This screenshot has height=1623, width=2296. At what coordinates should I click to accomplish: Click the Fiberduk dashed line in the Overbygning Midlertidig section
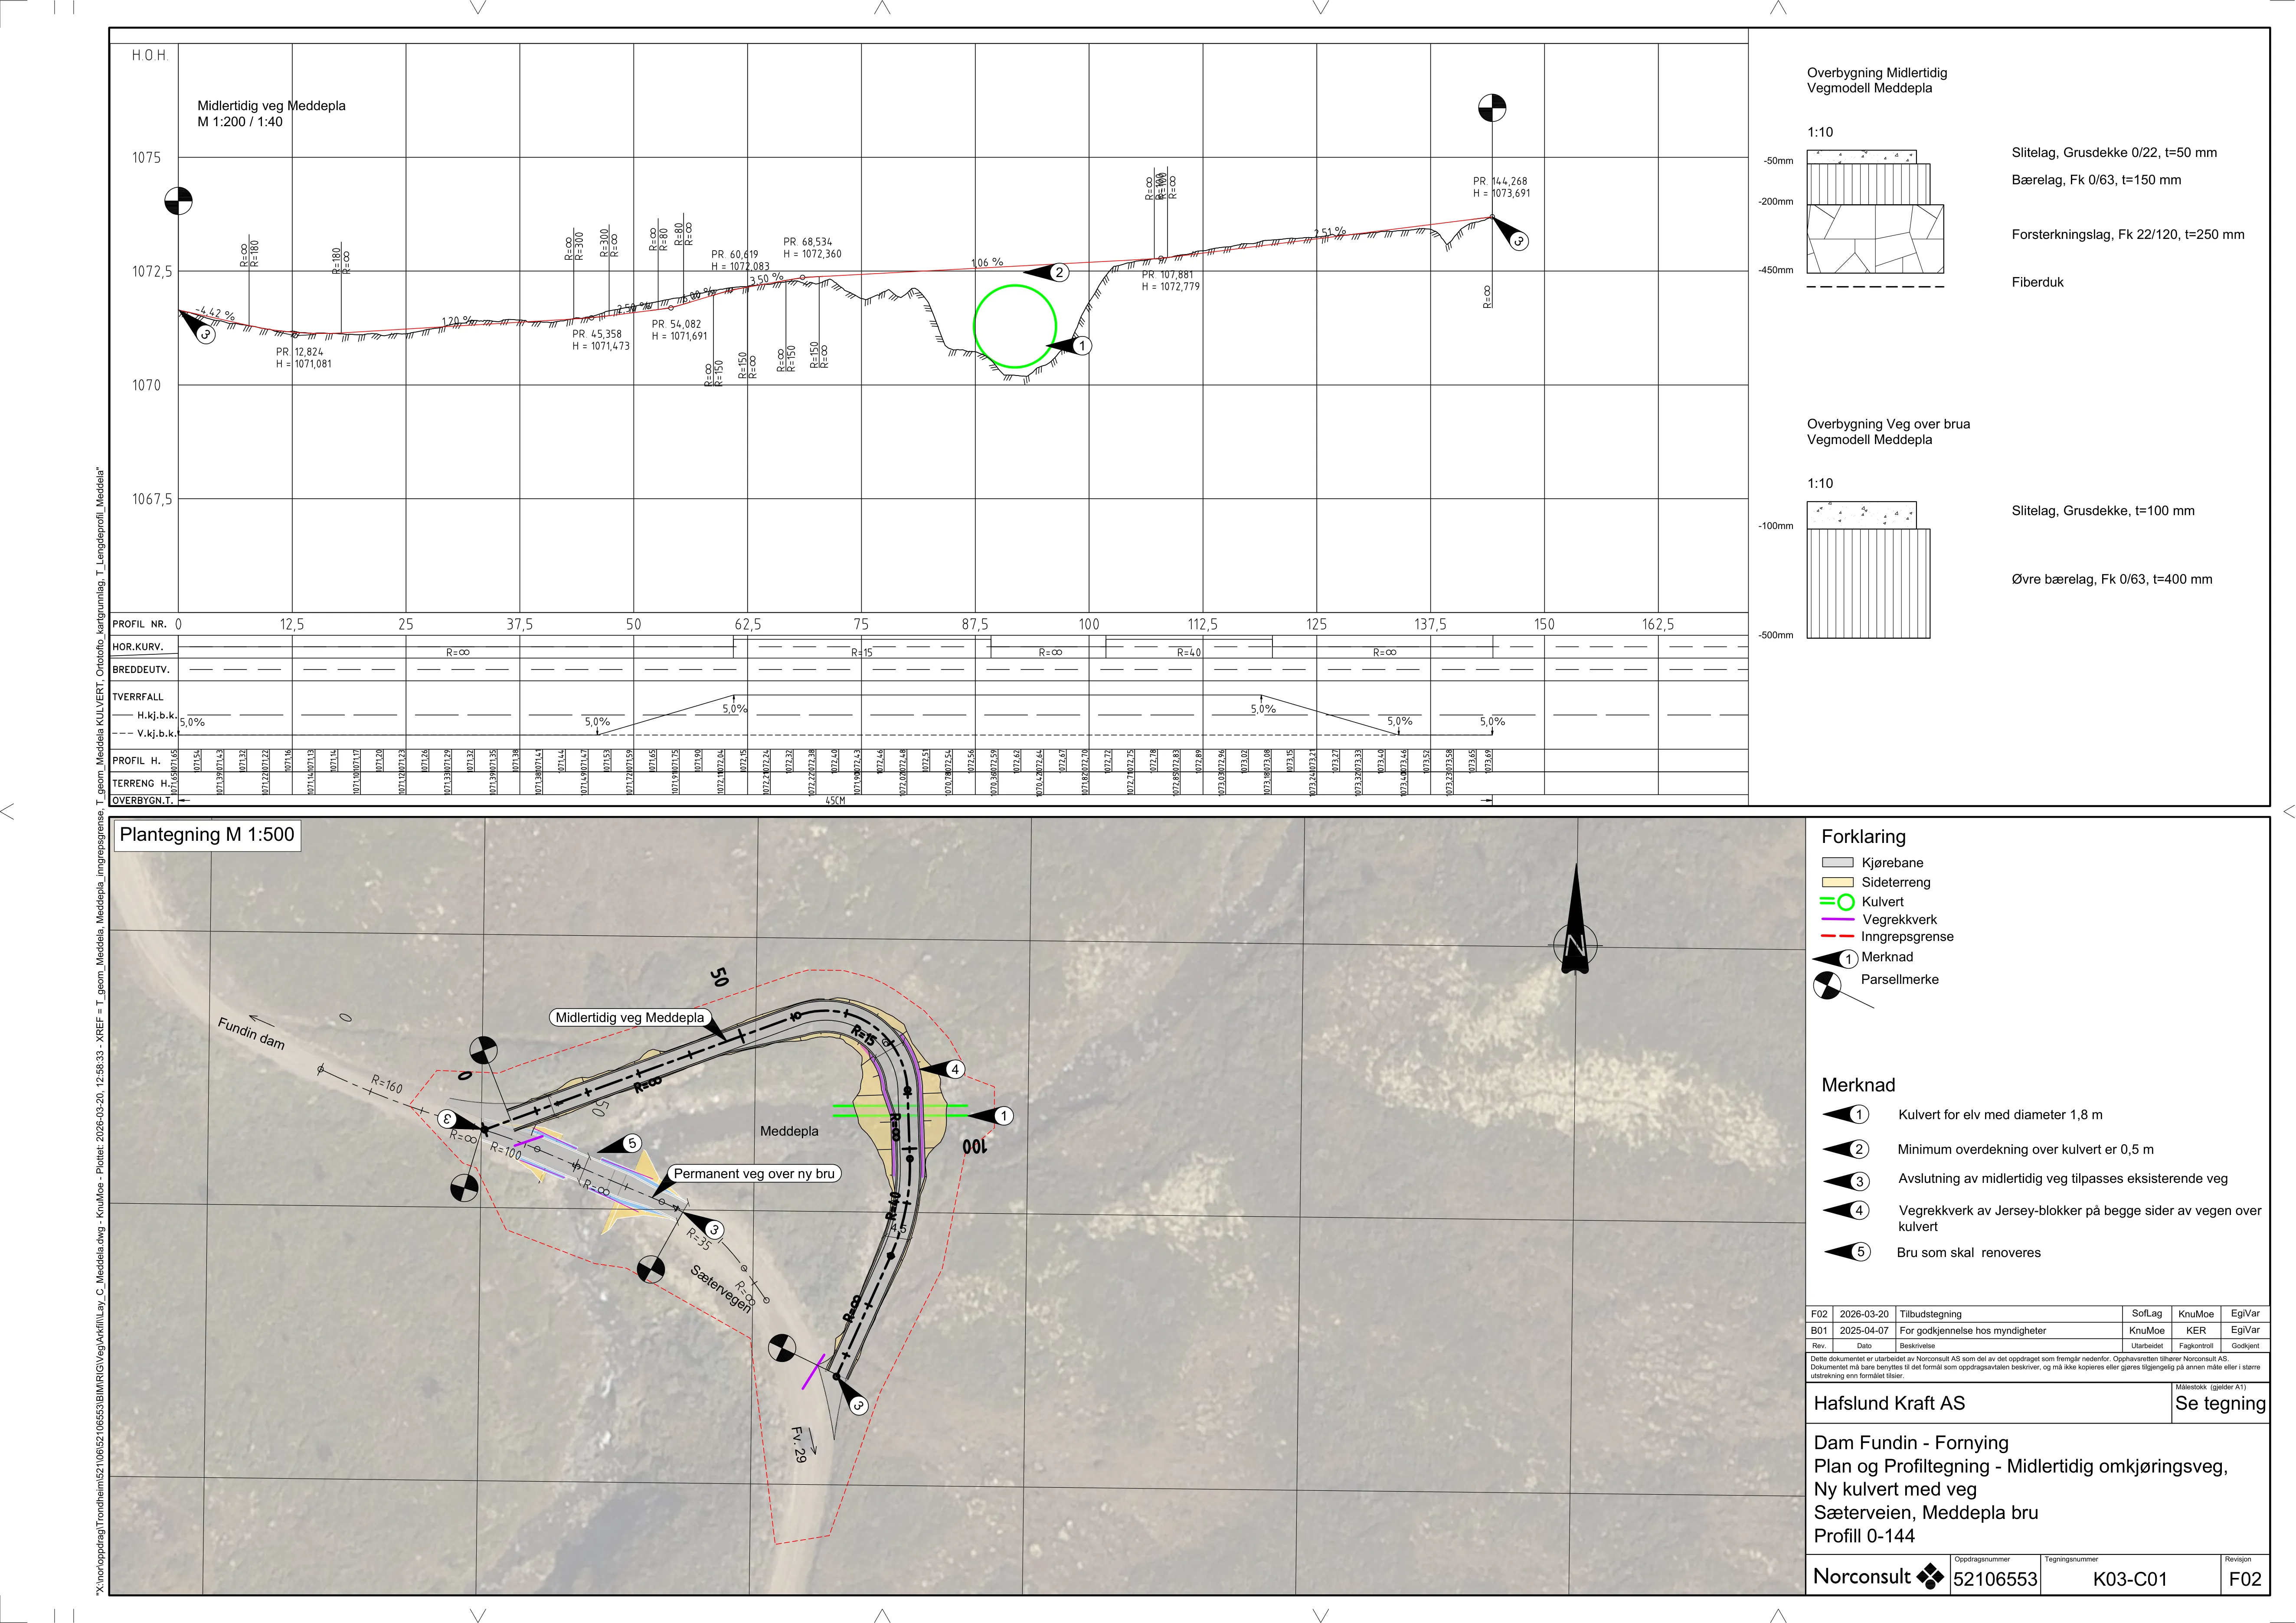1875,287
